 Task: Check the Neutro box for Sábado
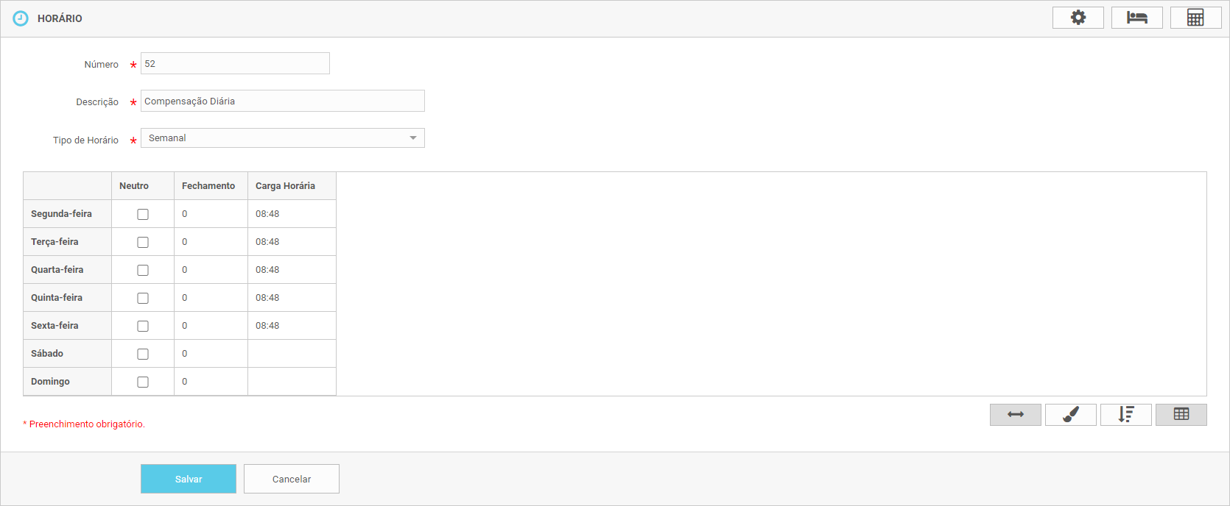[x=143, y=354]
